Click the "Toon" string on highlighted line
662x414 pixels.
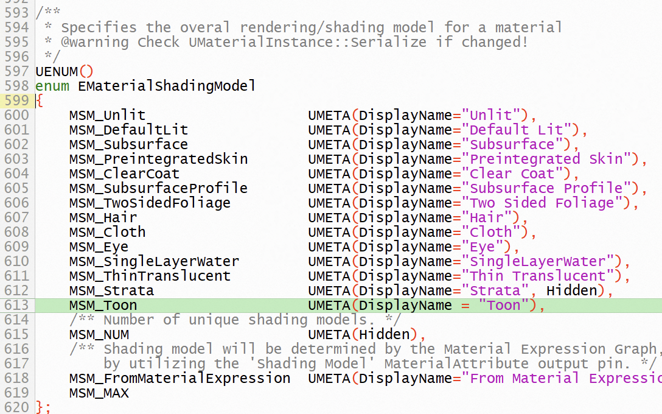coord(504,305)
